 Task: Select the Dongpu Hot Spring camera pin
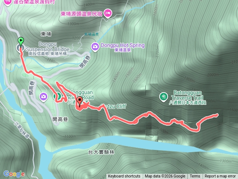tap(95, 47)
